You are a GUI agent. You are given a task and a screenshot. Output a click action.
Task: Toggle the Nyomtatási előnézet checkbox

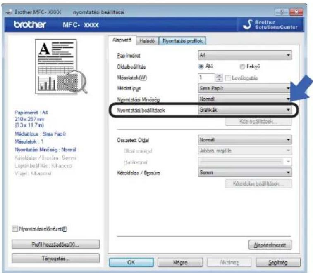pos(15,228)
